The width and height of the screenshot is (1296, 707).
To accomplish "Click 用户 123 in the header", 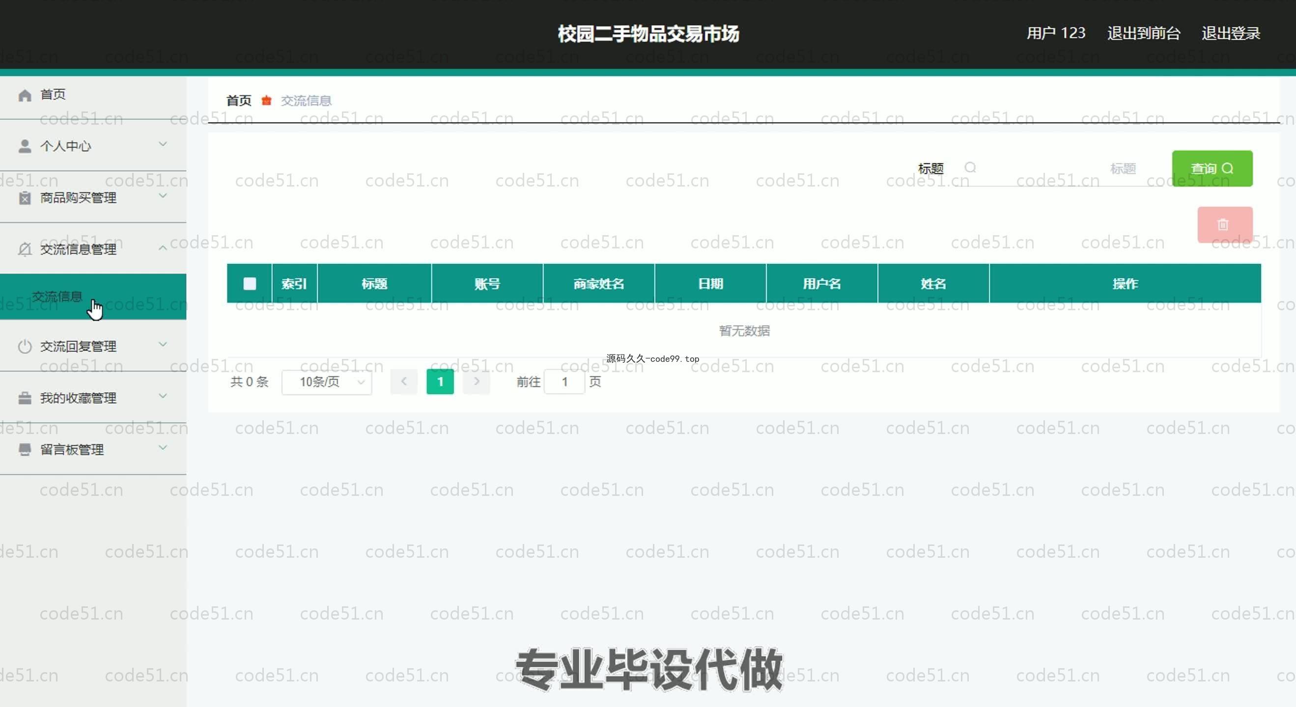I will coord(1055,33).
